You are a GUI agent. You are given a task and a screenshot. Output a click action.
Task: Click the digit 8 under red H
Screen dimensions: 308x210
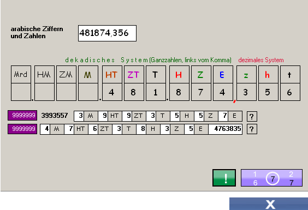[179, 92]
